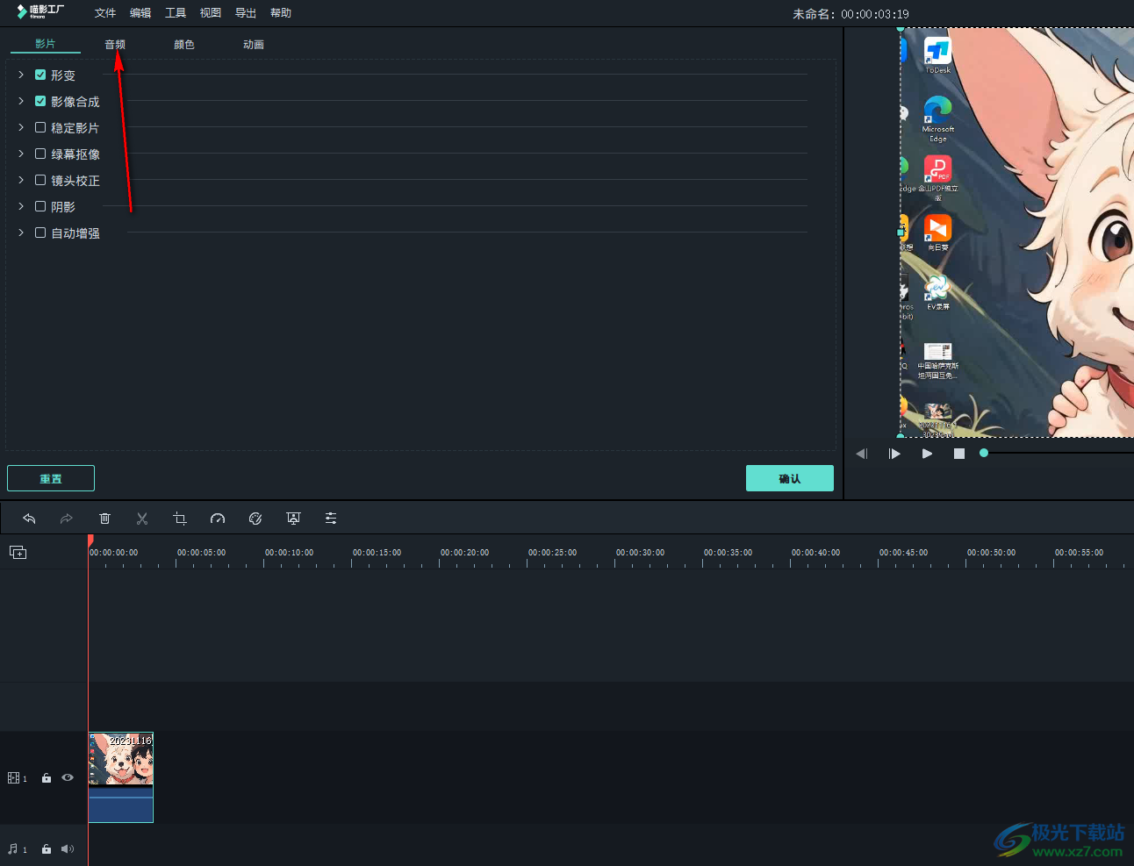Switch to the 影片 tab
Screen dimensions: 1134x866
[46, 44]
